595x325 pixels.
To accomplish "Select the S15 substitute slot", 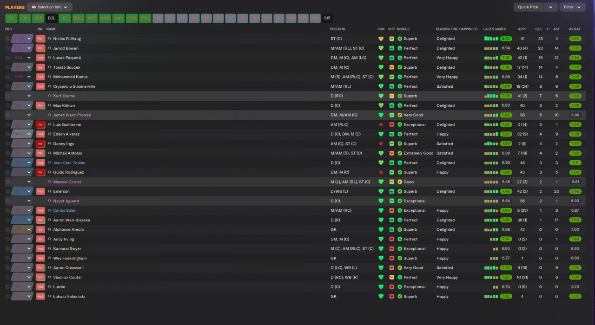I will point(327,19).
